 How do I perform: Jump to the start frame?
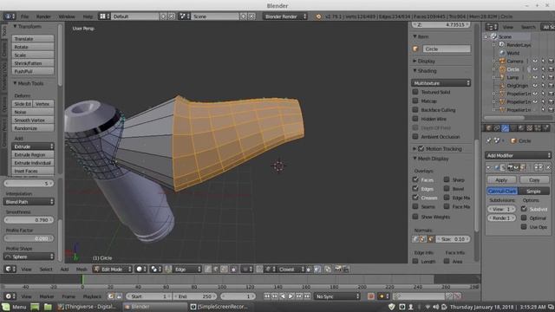(x=267, y=296)
